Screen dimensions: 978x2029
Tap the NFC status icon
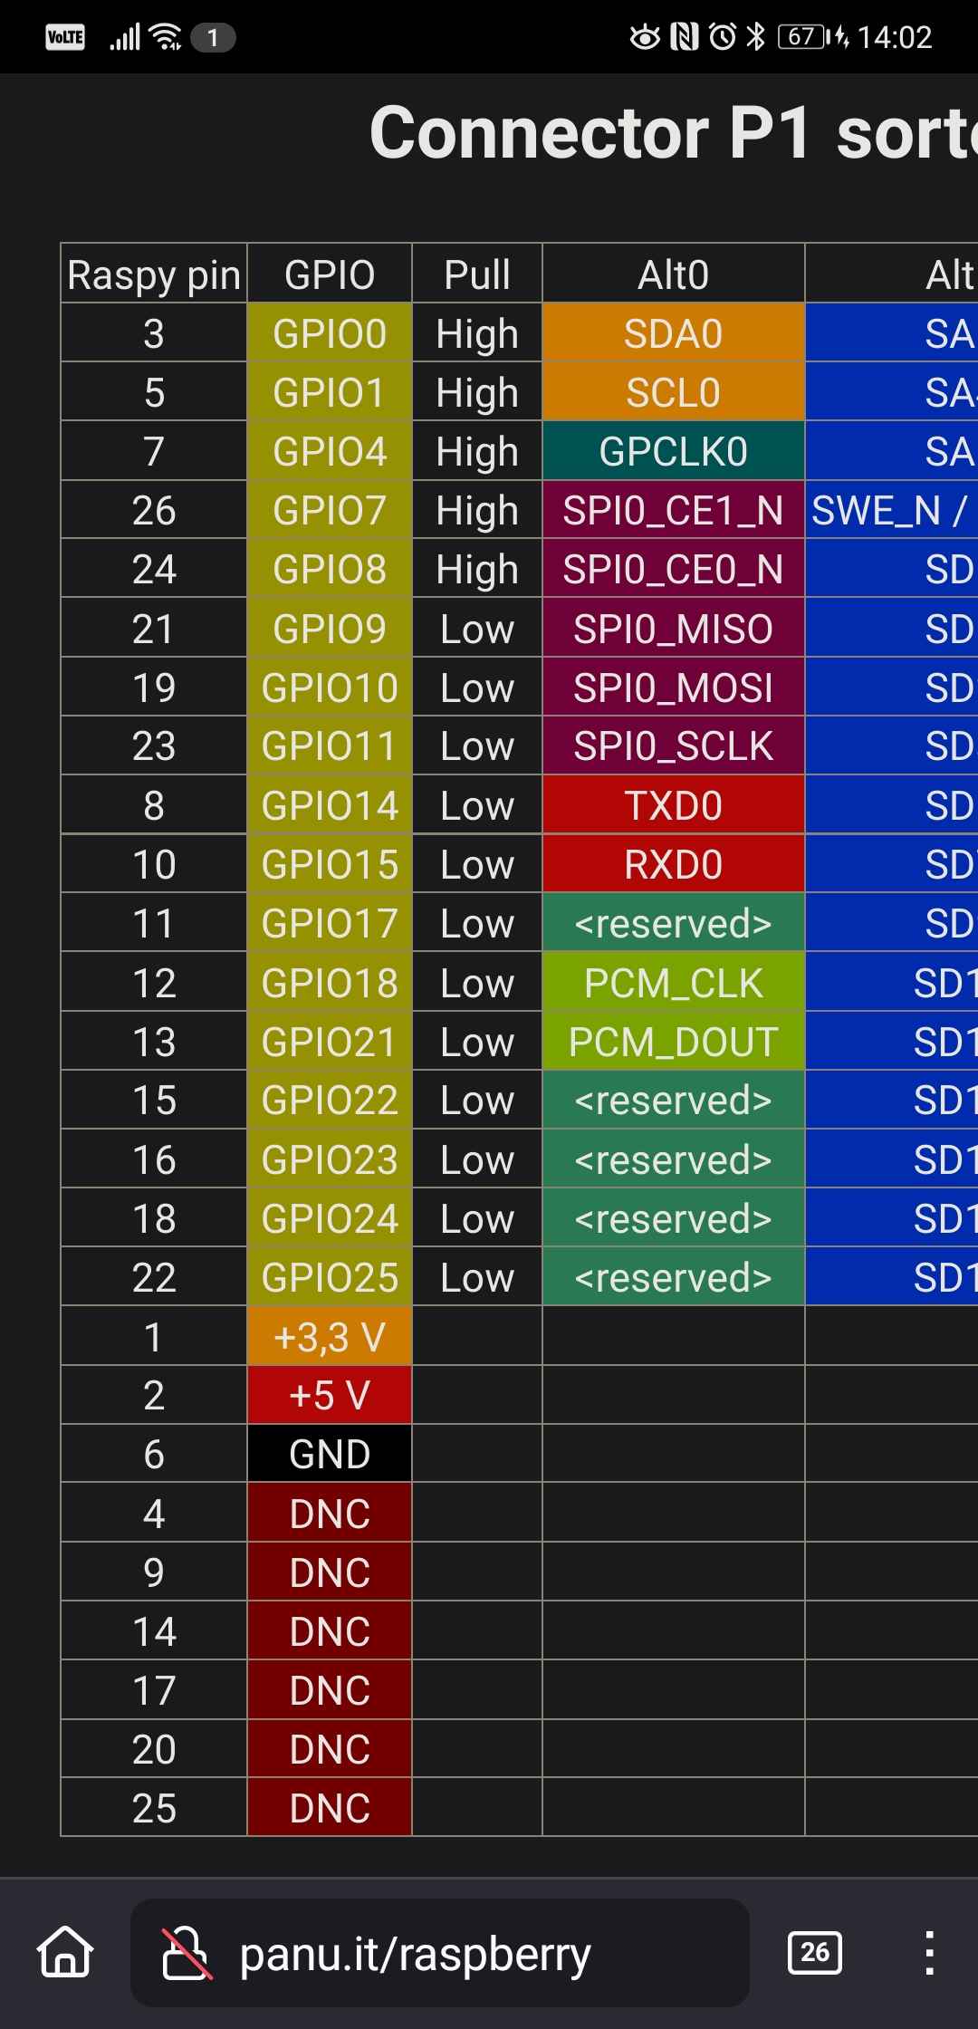click(685, 37)
